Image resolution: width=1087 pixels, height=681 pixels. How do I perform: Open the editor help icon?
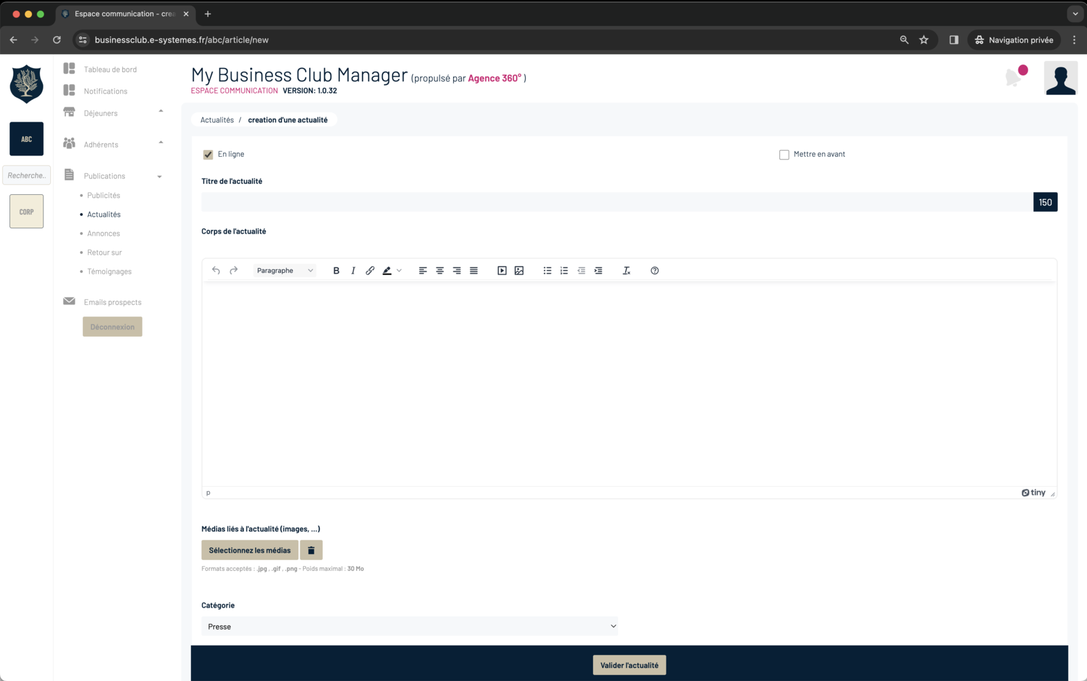point(655,270)
